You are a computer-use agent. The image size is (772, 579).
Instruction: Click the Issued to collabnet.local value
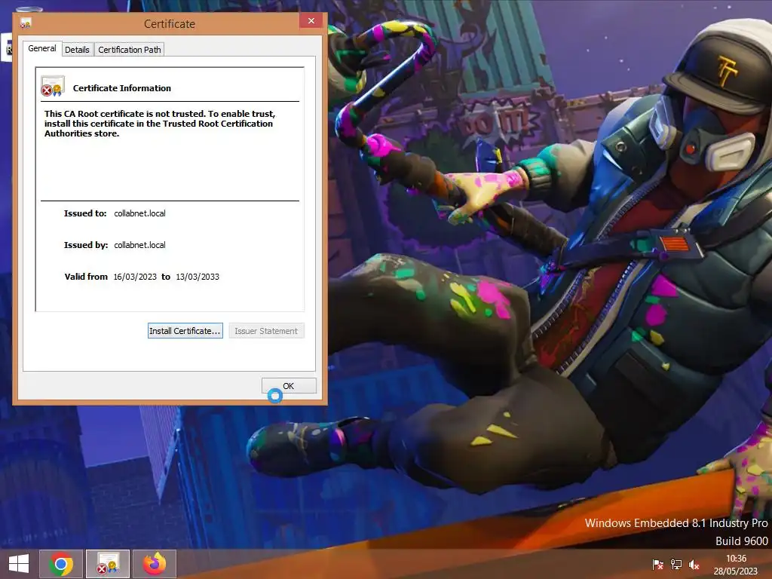[139, 213]
